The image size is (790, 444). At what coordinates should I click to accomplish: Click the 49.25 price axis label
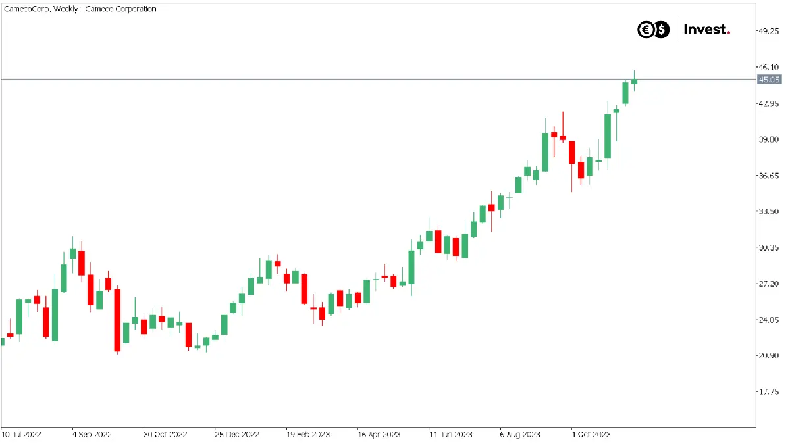[x=769, y=31]
